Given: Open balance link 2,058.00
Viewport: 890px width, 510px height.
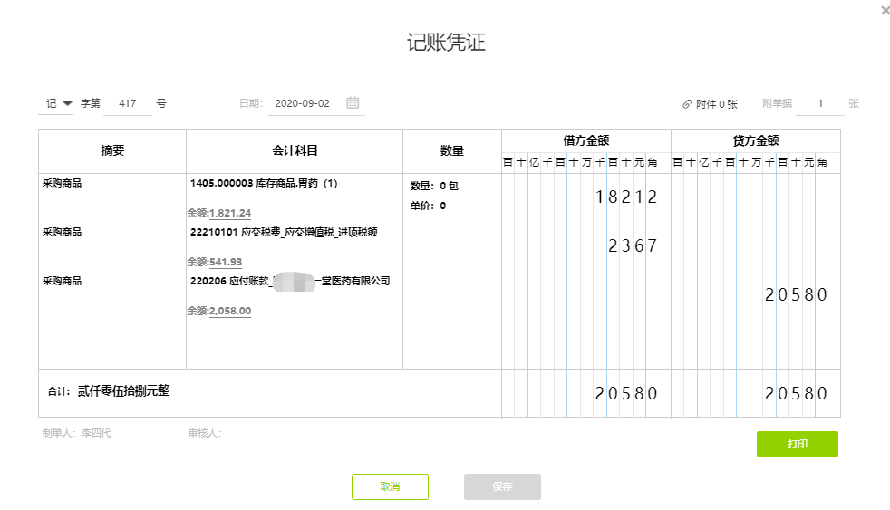Looking at the screenshot, I should (230, 311).
